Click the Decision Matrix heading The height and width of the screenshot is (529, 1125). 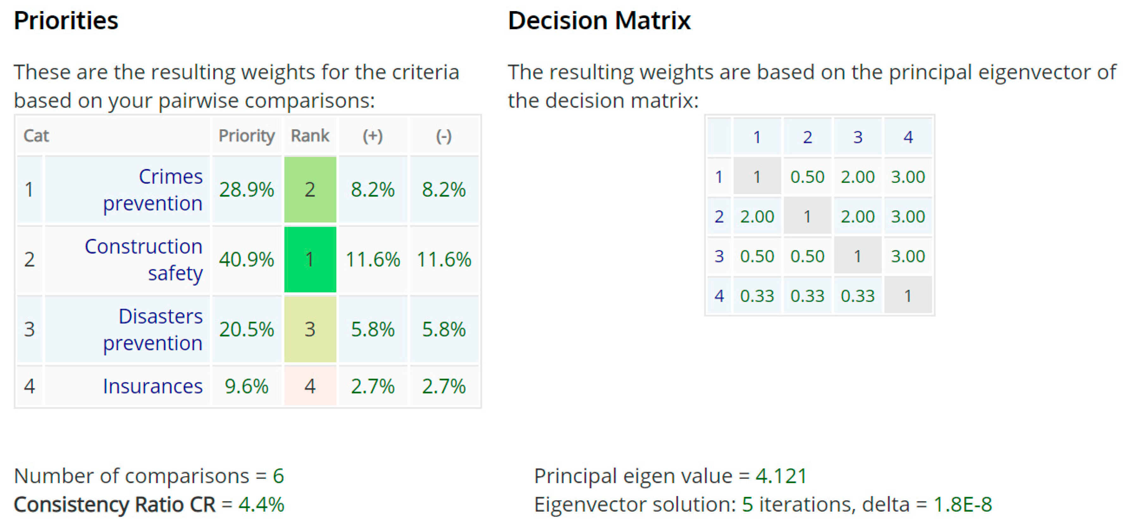[x=599, y=21]
